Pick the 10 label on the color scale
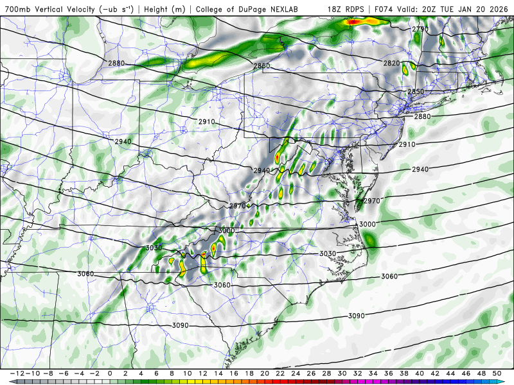Image resolution: width=514 pixels, height=385 pixels. [187, 373]
